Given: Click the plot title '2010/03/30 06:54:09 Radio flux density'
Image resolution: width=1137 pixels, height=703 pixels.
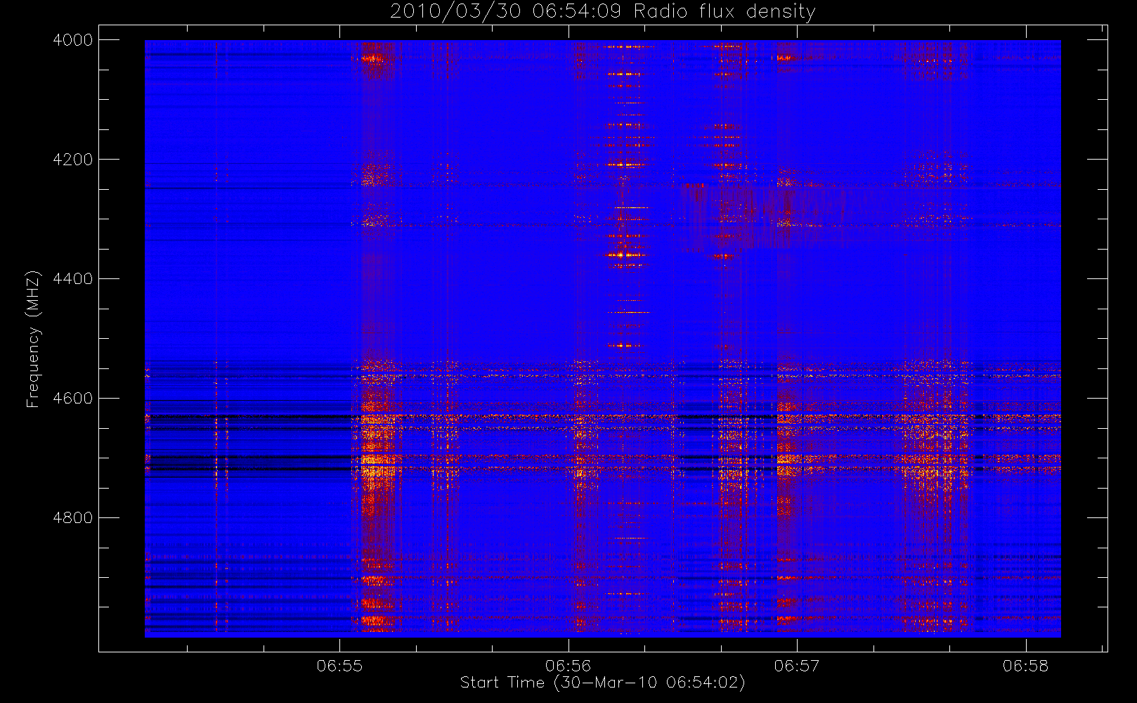Looking at the screenshot, I should click(602, 12).
